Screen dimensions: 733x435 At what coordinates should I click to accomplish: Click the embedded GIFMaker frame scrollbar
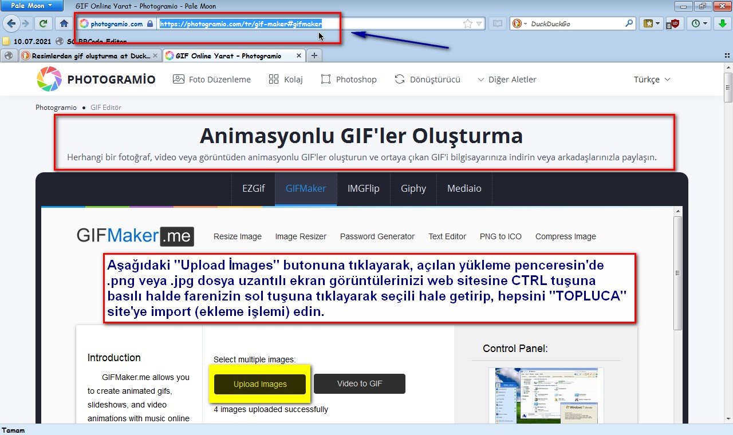click(x=677, y=272)
